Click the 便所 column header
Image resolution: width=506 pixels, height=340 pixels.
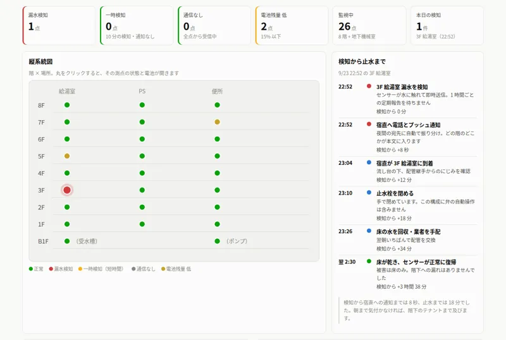click(x=217, y=91)
